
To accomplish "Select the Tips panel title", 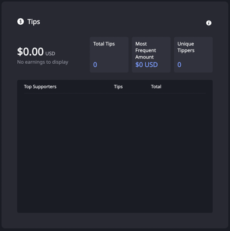I will click(x=34, y=22).
